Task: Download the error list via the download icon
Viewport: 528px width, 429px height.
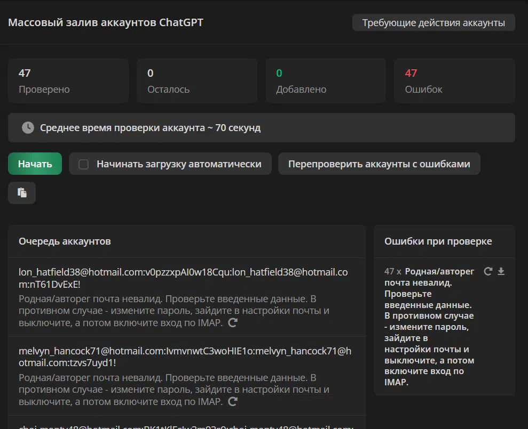Action: [x=501, y=271]
